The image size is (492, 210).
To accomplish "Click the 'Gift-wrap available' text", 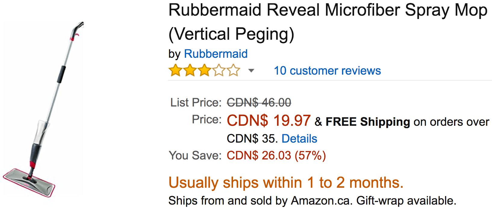I will (406, 201).
